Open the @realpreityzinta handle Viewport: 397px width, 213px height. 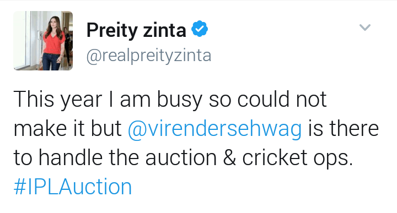coord(149,56)
